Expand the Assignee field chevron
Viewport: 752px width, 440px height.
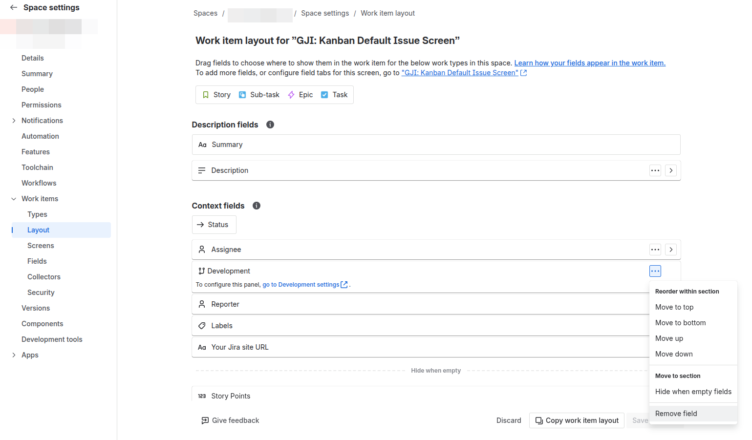click(671, 250)
